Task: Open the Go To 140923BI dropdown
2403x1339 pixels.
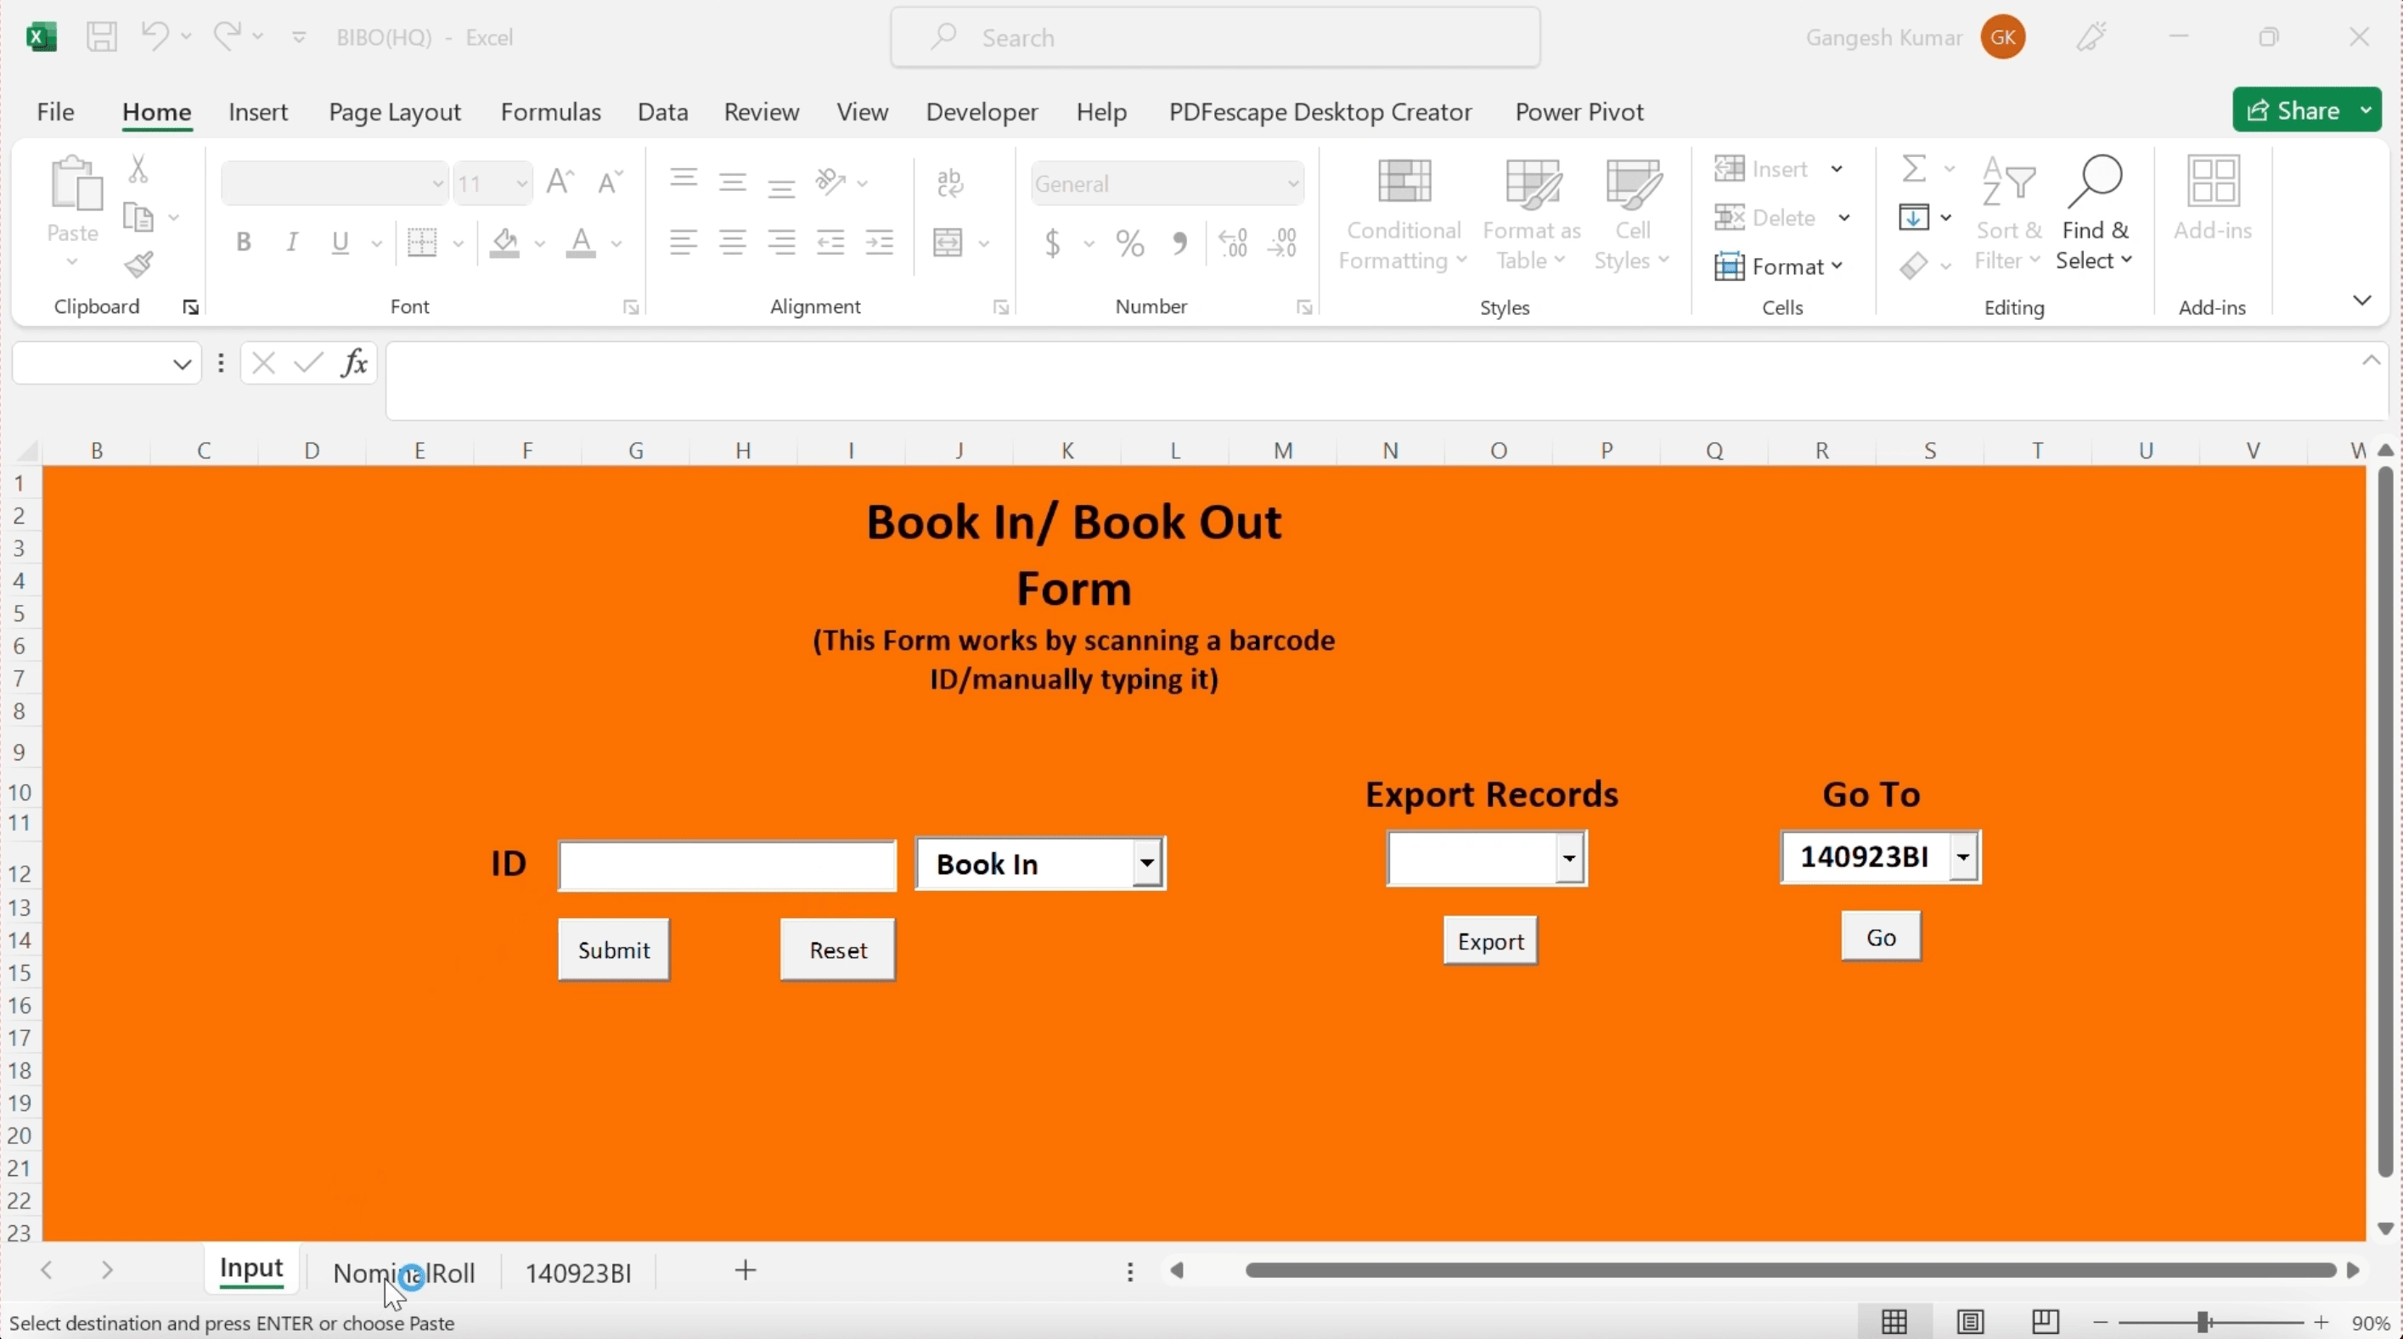Action: [x=1962, y=857]
